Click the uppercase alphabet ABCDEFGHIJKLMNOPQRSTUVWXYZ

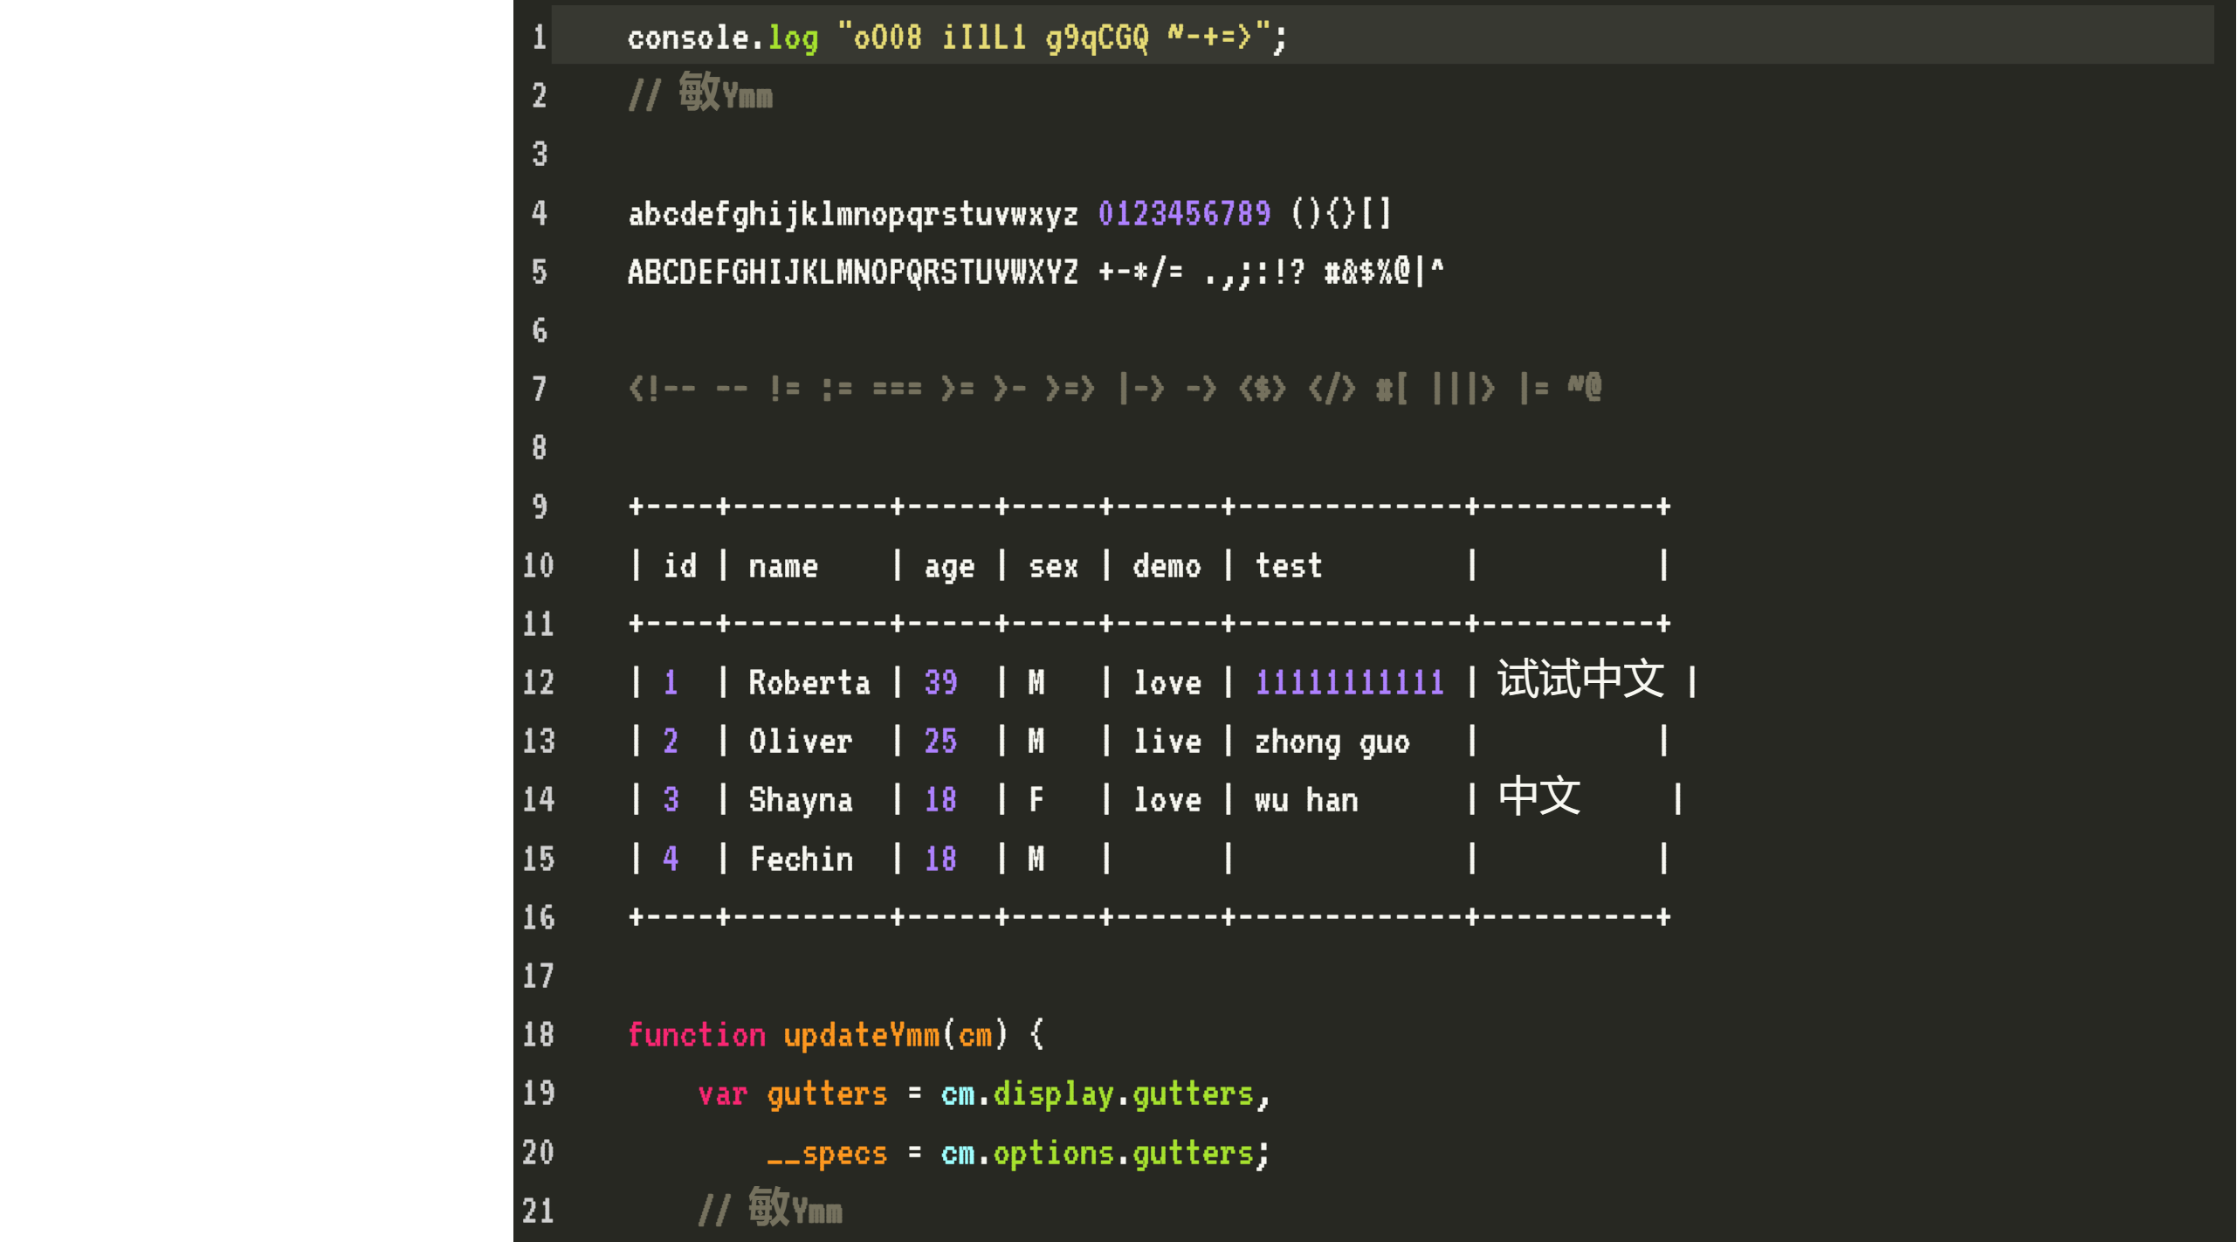pyautogui.click(x=853, y=273)
